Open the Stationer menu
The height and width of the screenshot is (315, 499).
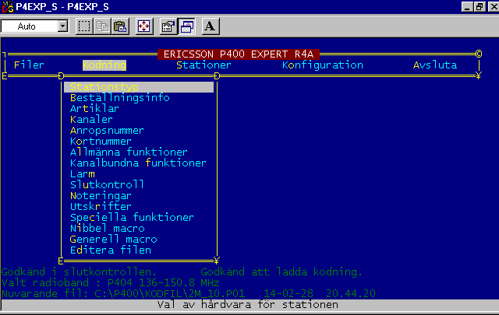[x=203, y=65]
